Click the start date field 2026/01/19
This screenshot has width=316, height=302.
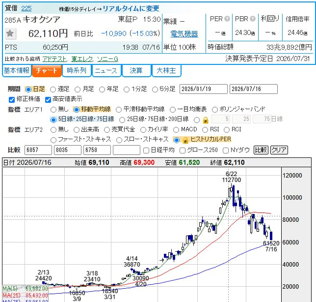[204, 89]
